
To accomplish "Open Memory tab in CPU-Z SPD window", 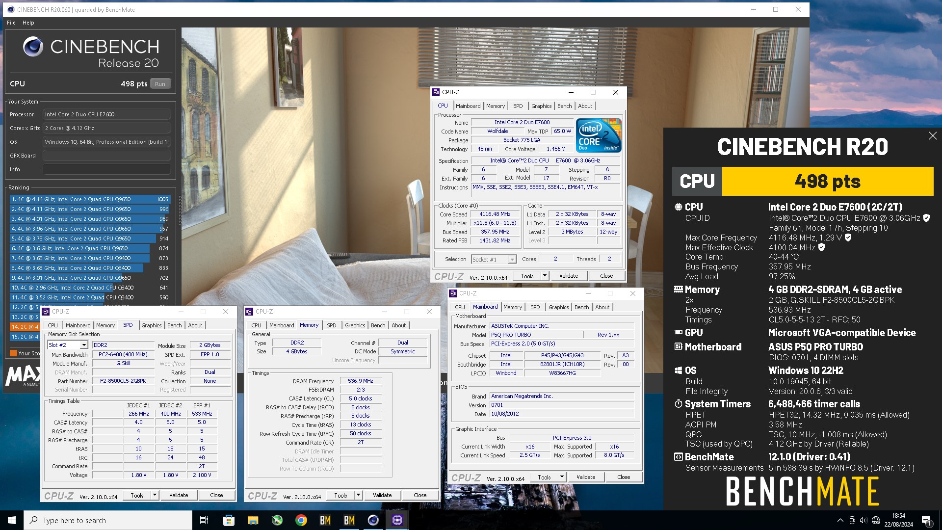I will pyautogui.click(x=105, y=325).
